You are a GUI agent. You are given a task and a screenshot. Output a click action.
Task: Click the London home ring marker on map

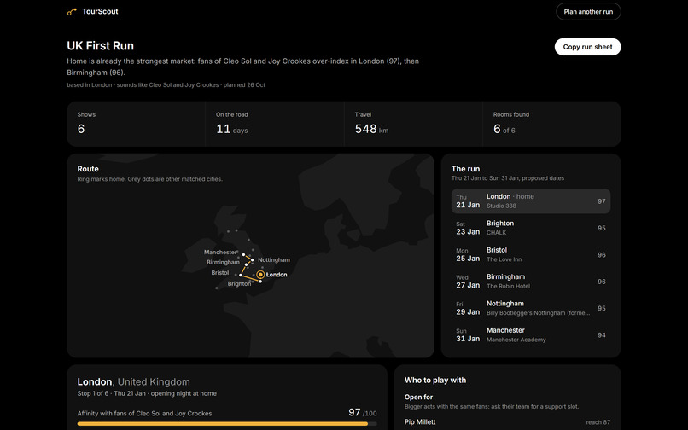[260, 275]
